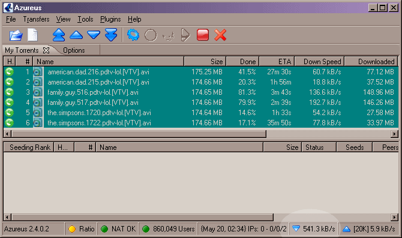Screen dimensions: 402x238
Task: Click left arrow of seeding list scrollbar
Action: tap(7, 217)
